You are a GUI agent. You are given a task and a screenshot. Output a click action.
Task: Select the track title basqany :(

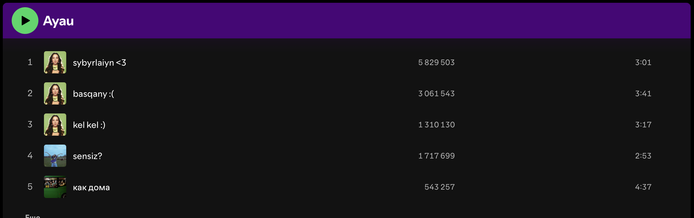[x=93, y=94]
